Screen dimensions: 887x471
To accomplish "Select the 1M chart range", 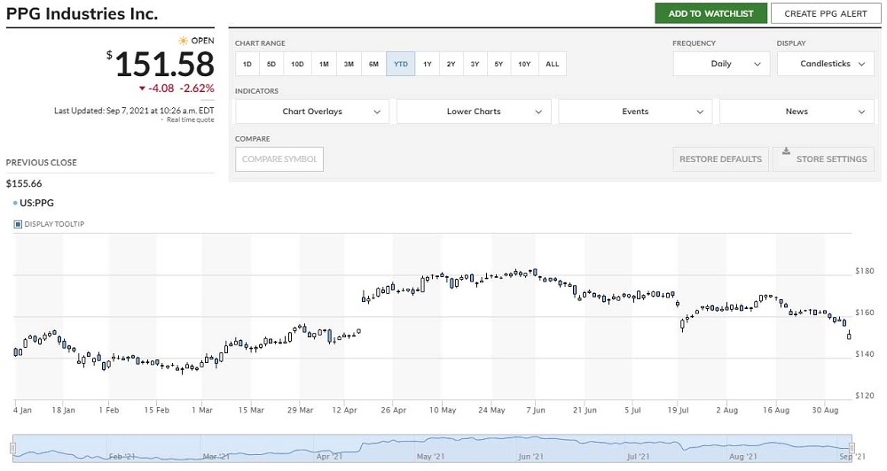I will point(324,64).
